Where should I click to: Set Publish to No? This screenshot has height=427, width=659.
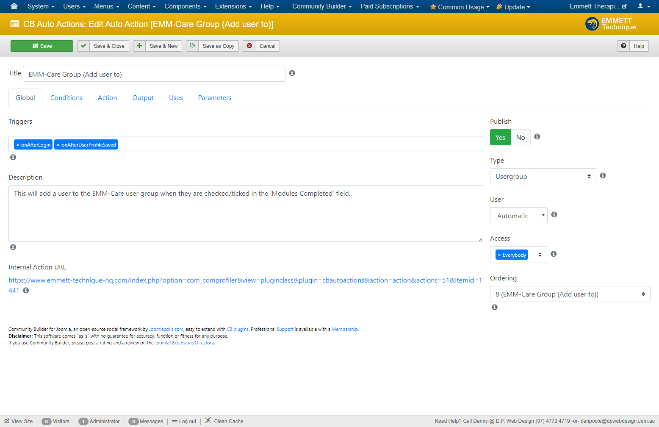[521, 137]
